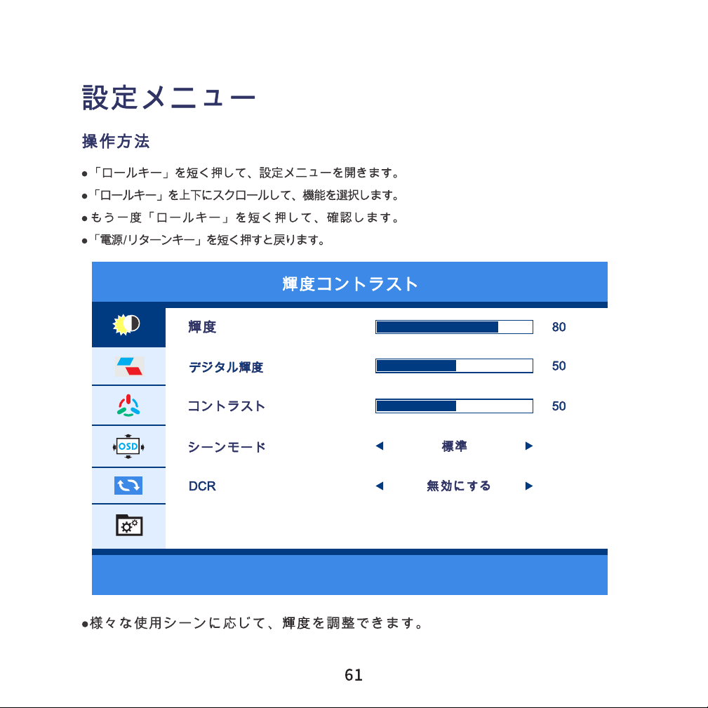The image size is (708, 708).
Task: Click the 無効にする DCR value
Action: [459, 486]
